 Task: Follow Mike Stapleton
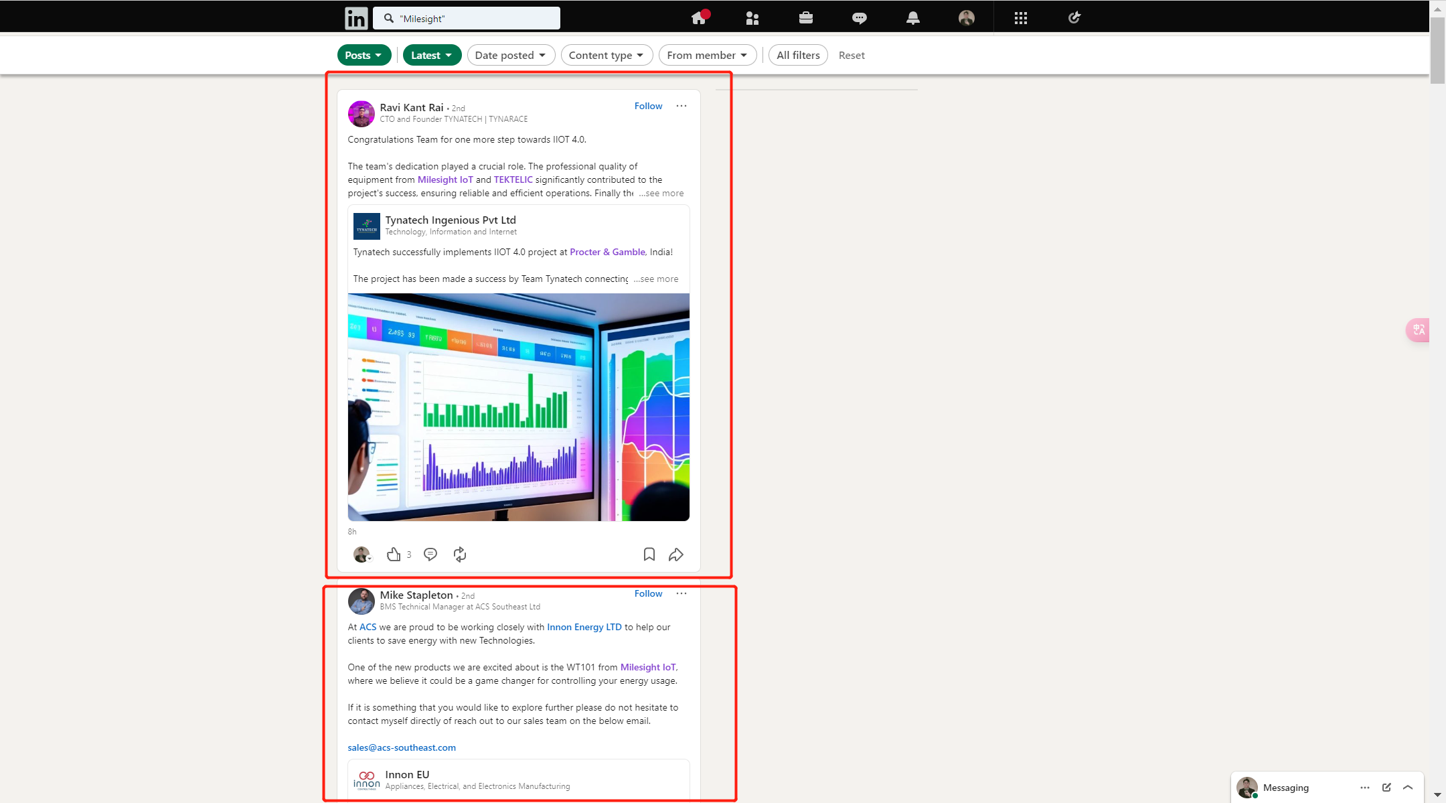click(648, 593)
